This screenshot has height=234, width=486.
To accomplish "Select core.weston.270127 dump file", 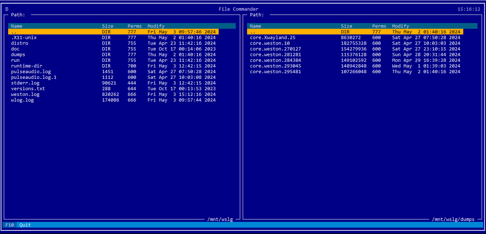I will tap(355, 49).
